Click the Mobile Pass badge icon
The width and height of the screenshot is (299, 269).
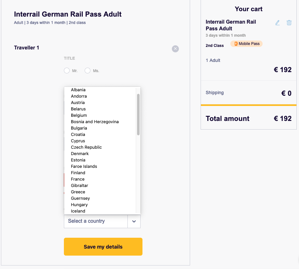pos(236,44)
